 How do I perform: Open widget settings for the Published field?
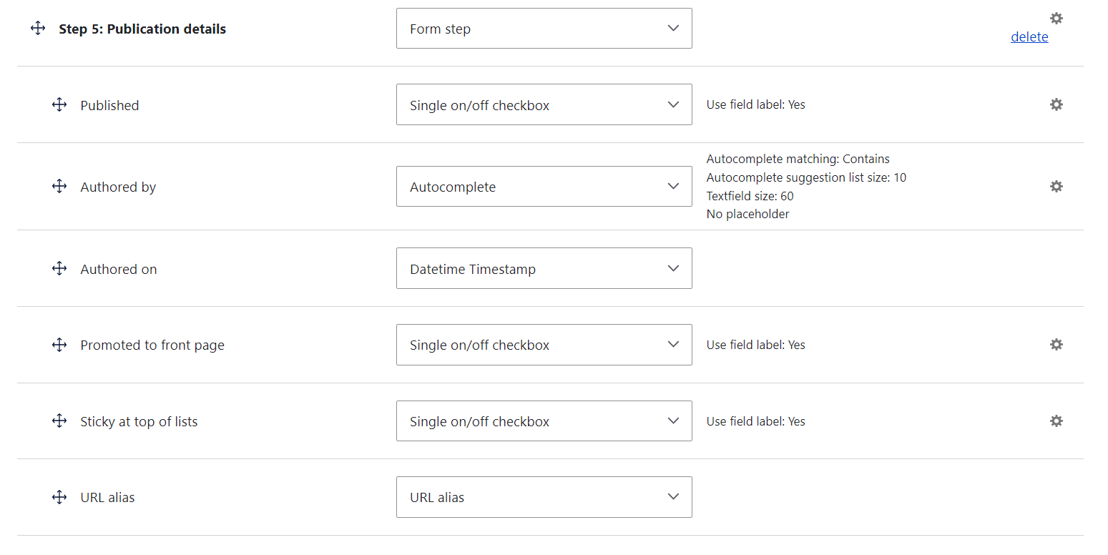coord(1056,104)
